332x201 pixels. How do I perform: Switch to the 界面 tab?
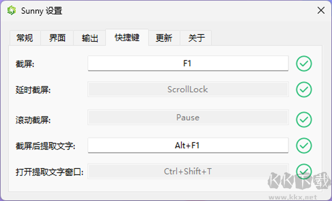57,38
